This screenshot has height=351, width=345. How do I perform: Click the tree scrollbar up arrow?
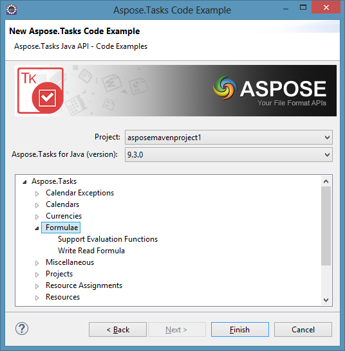[326, 181]
